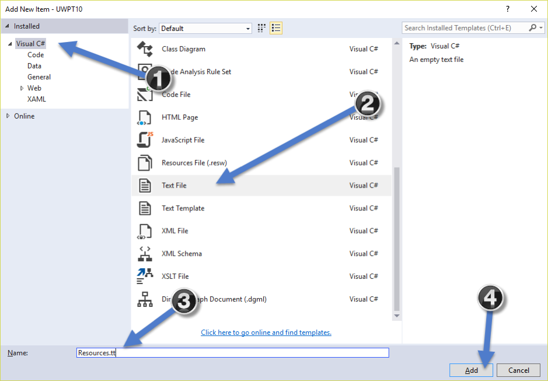Click the search magnifier icon
548x381 pixels.
(x=532, y=27)
